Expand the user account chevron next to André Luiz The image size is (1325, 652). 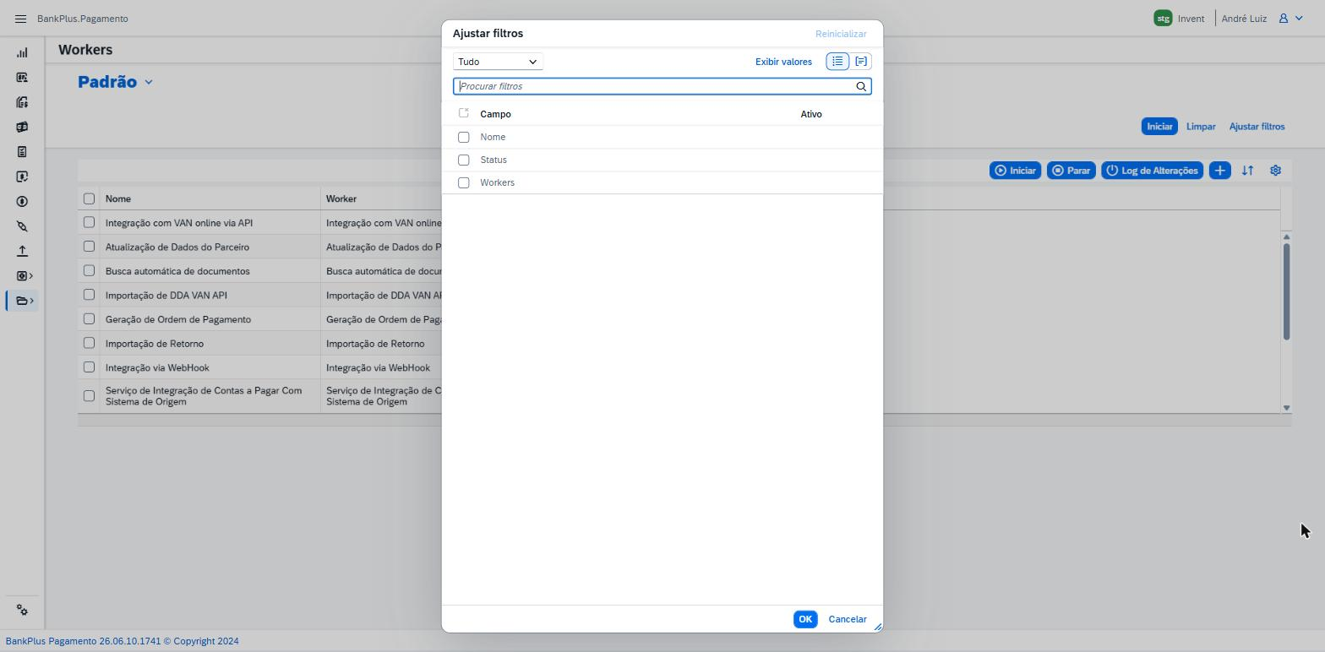coord(1299,19)
